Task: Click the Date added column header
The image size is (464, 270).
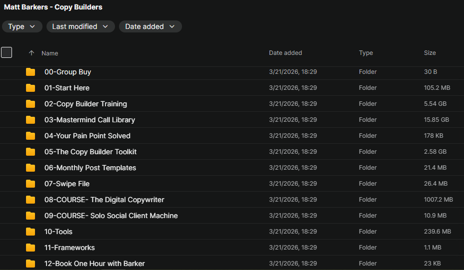Action: point(285,53)
